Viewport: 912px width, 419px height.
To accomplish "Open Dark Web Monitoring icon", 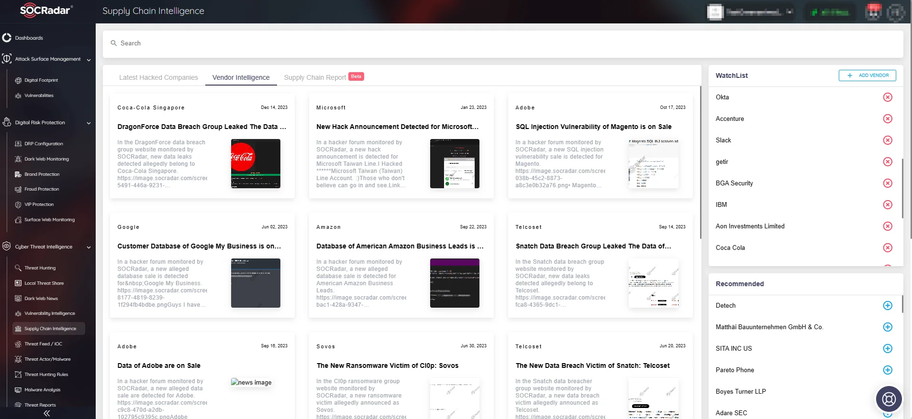I will (18, 159).
